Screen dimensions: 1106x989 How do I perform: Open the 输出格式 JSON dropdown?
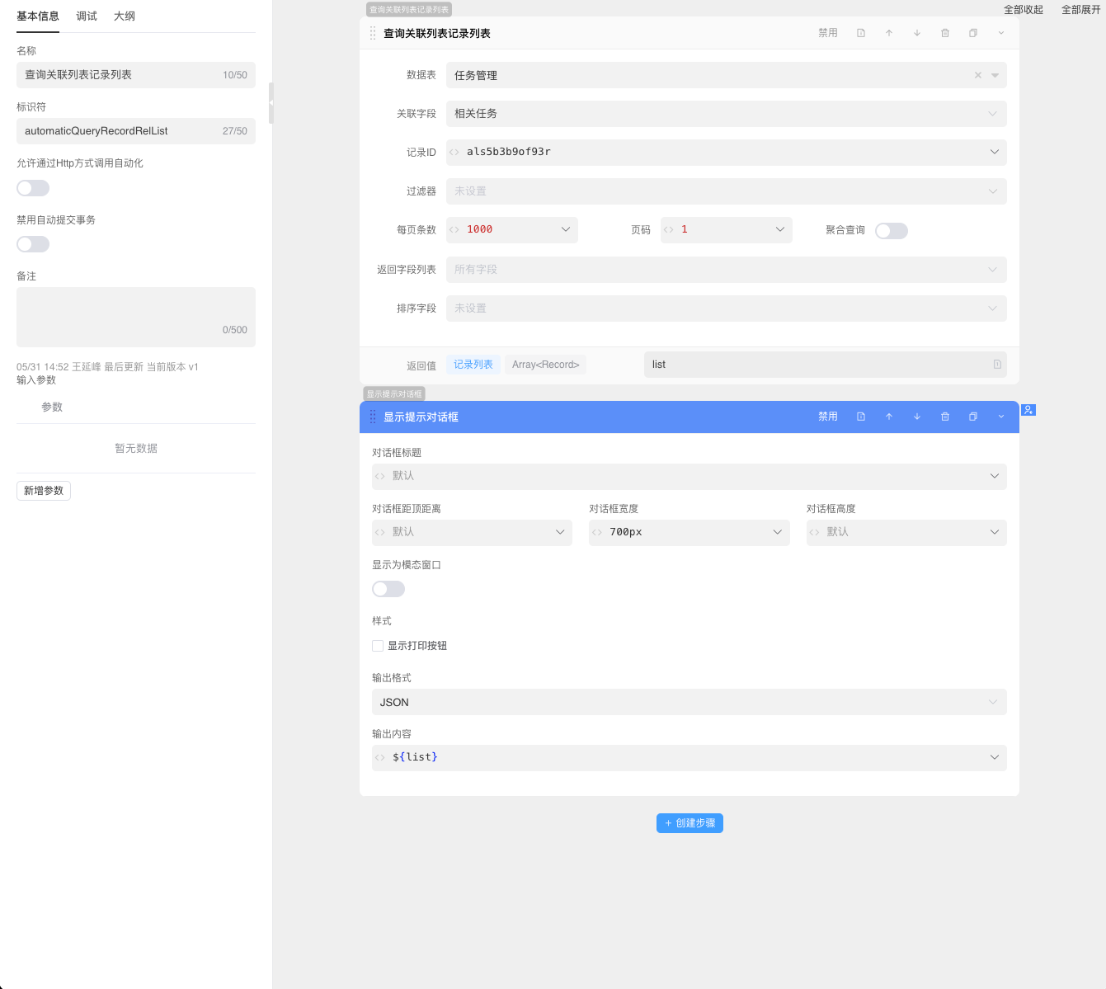pyautogui.click(x=689, y=702)
